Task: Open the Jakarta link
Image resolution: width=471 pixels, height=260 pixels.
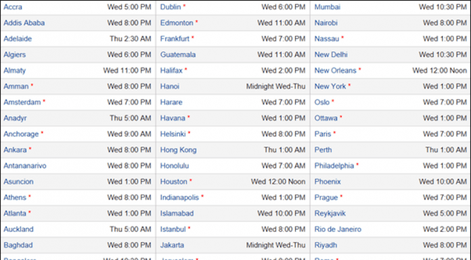Action: [x=172, y=245]
